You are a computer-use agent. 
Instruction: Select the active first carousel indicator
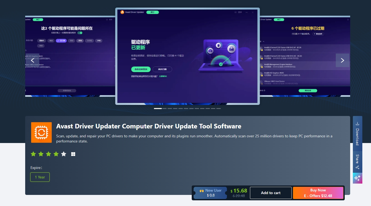pyautogui.click(x=158, y=108)
